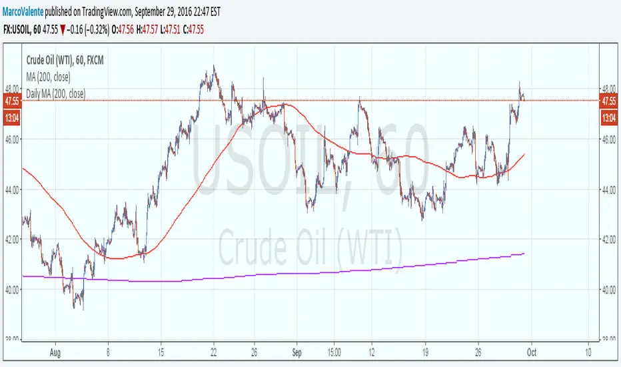621x367 pixels.
Task: Click the 48.00 label on left price axis
Action: click(x=12, y=89)
